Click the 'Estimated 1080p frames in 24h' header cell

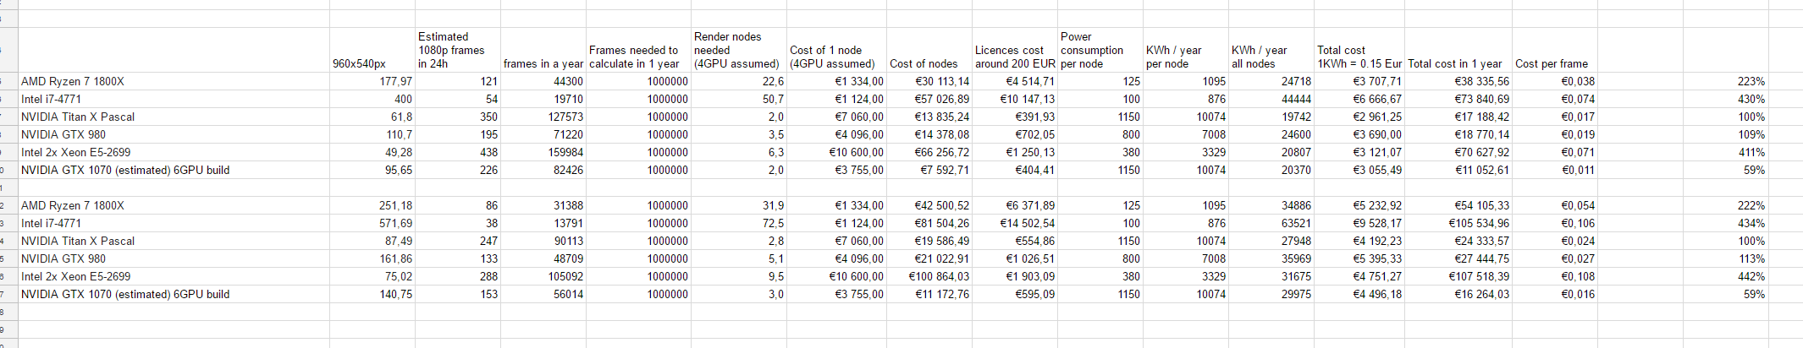(457, 50)
